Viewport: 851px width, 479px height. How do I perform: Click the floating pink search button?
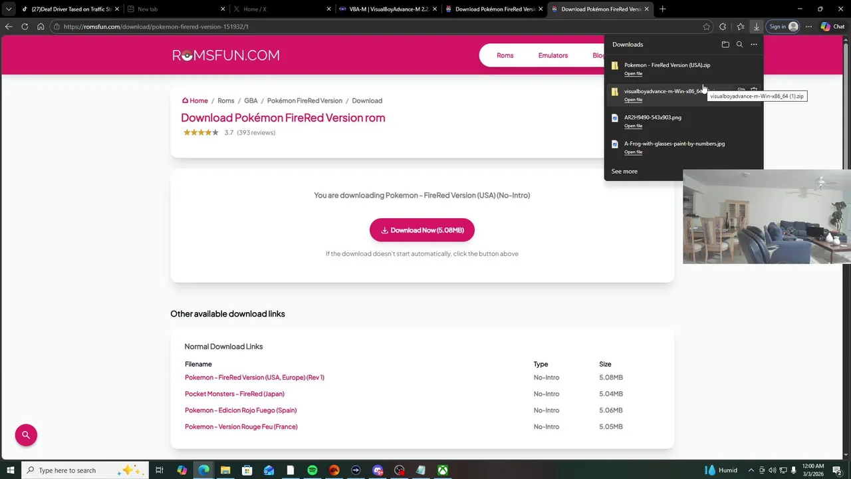click(x=26, y=435)
